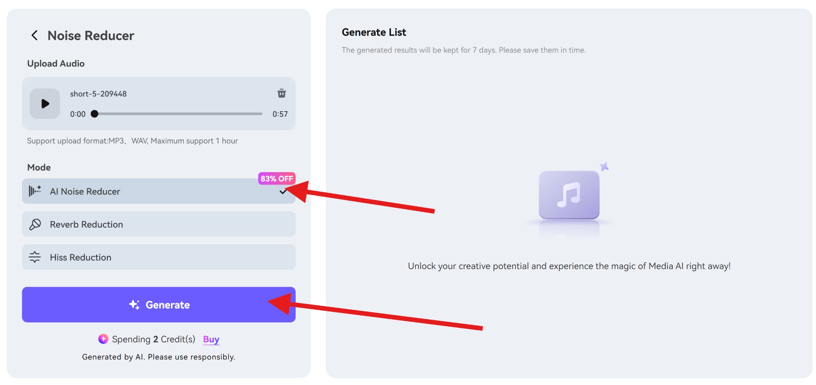This screenshot has width=816, height=385.
Task: Select the Generate List heading
Action: pos(374,32)
